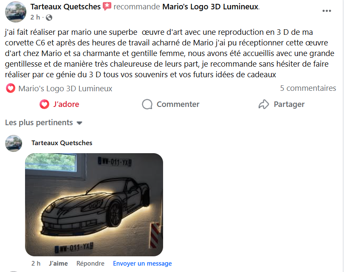Click Envoyer un message link
Image resolution: width=344 pixels, height=272 pixels.
[x=142, y=263]
